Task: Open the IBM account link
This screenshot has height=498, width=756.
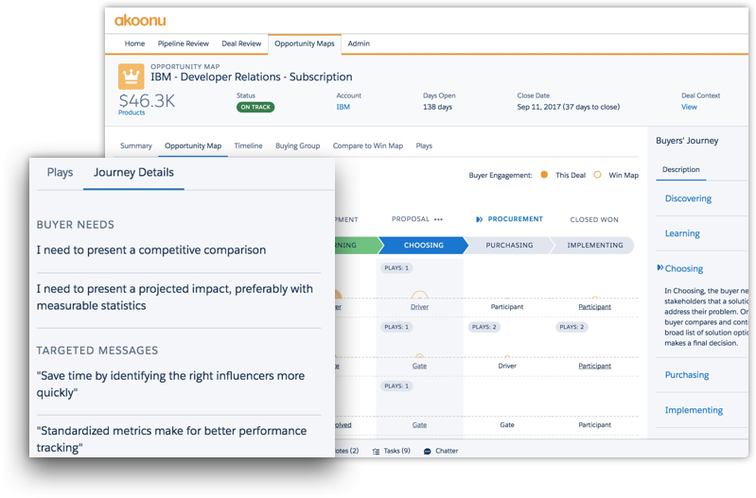Action: pyautogui.click(x=343, y=107)
